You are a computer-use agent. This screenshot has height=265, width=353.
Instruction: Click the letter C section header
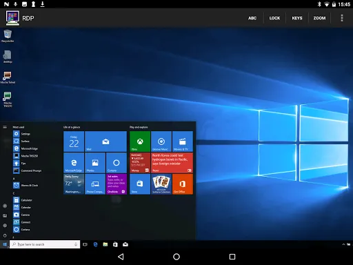(14, 193)
